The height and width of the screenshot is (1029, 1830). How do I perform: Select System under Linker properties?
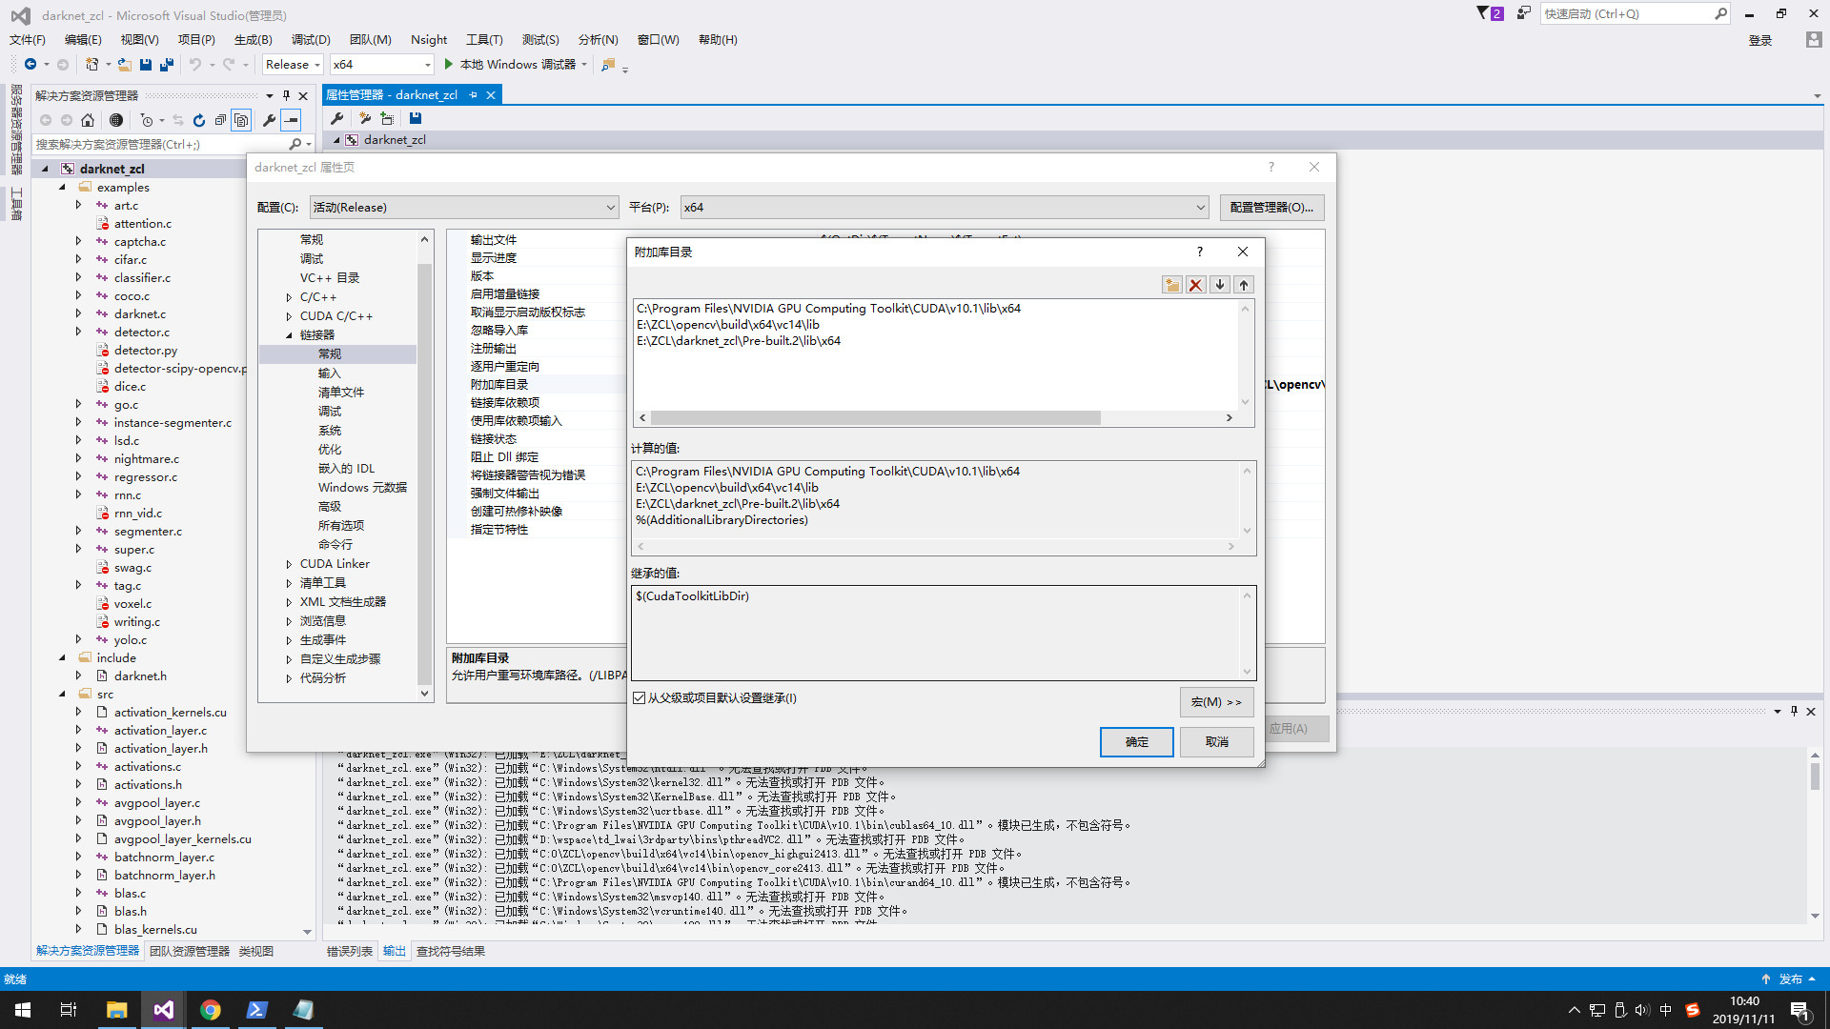point(330,431)
